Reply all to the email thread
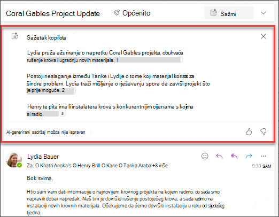The width and height of the screenshot is (279, 217). coord(234,156)
